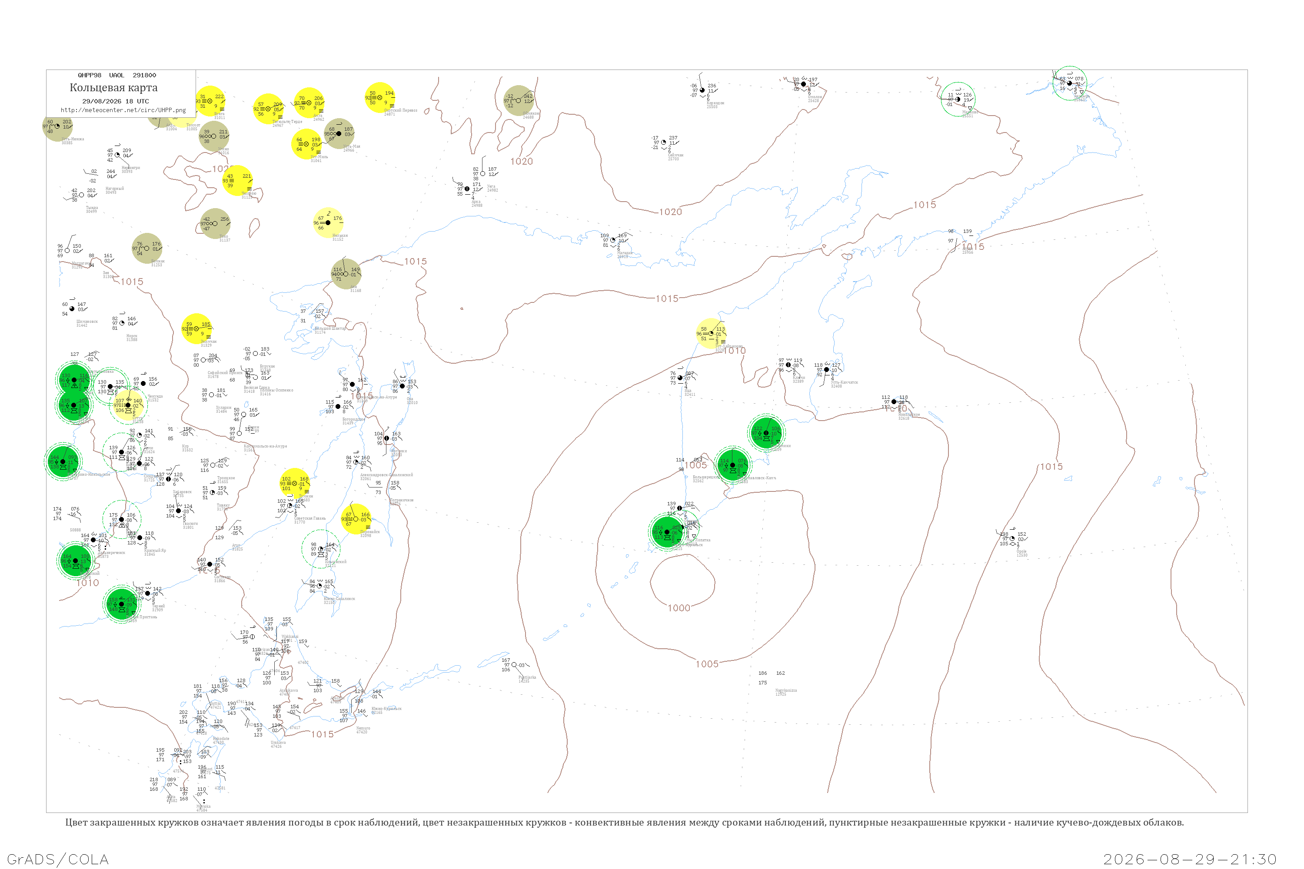The image size is (1304, 869).
Task: Click the station label "Южно-Сахалинск"
Action: point(339,599)
